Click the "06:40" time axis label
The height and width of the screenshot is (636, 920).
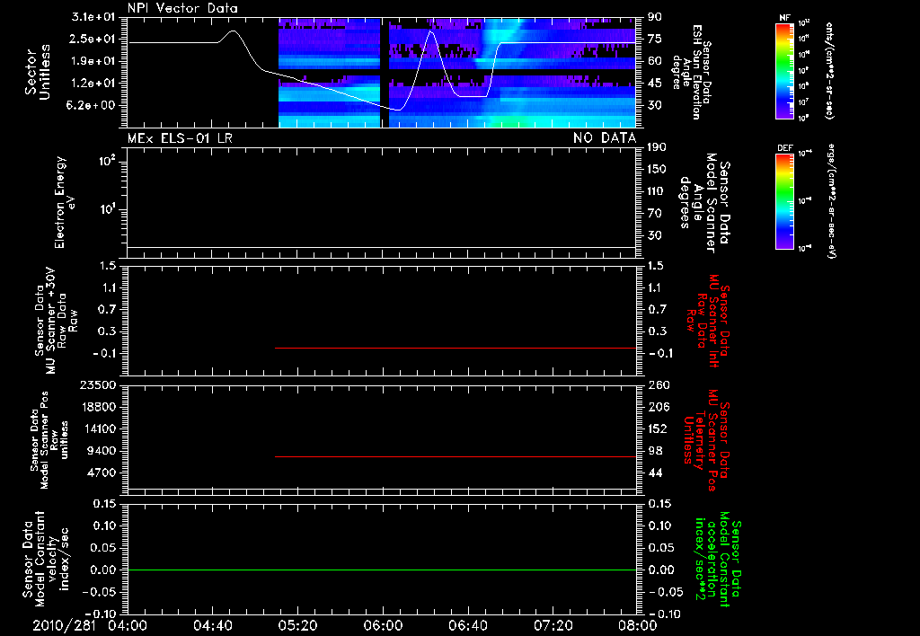467,625
